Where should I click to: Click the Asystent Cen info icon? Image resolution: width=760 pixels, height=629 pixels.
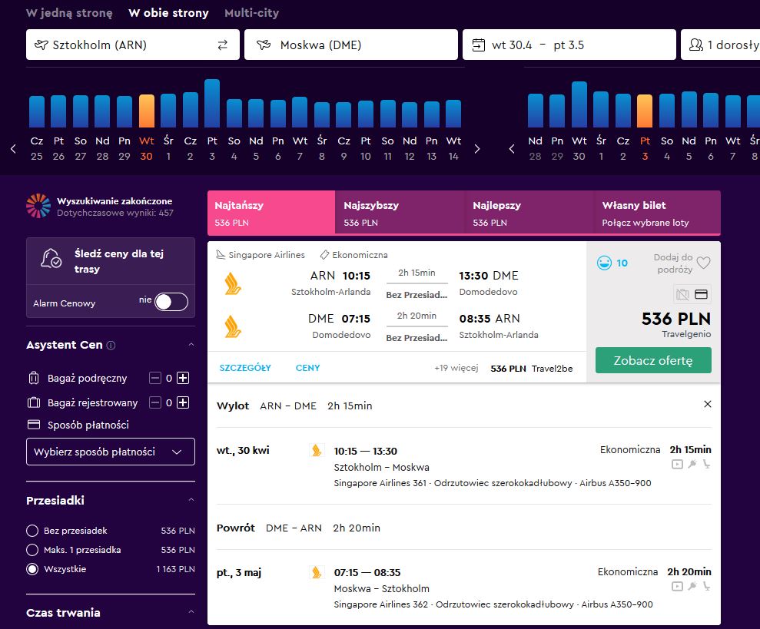point(111,346)
